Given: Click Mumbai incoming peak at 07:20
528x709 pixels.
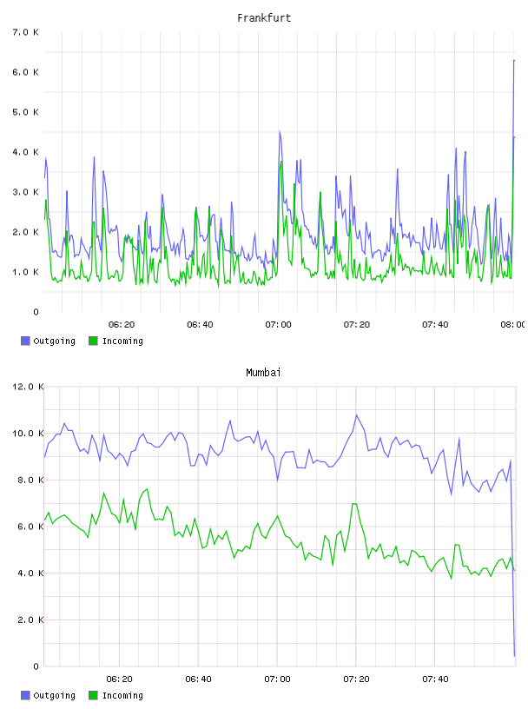Looking at the screenshot, I should [x=354, y=504].
